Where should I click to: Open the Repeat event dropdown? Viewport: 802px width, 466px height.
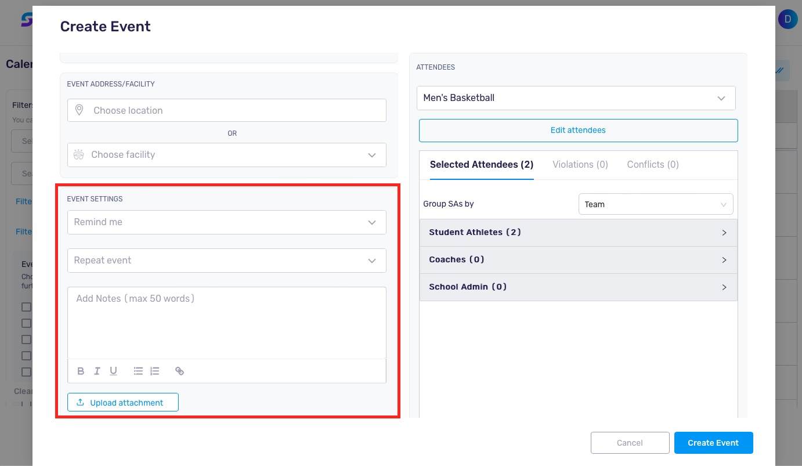[x=227, y=261]
